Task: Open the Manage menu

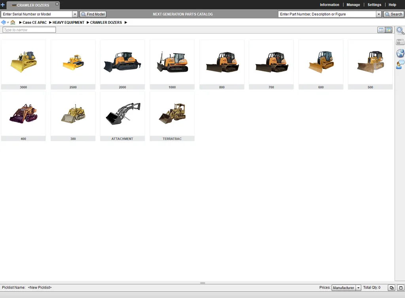Action: pos(353,5)
